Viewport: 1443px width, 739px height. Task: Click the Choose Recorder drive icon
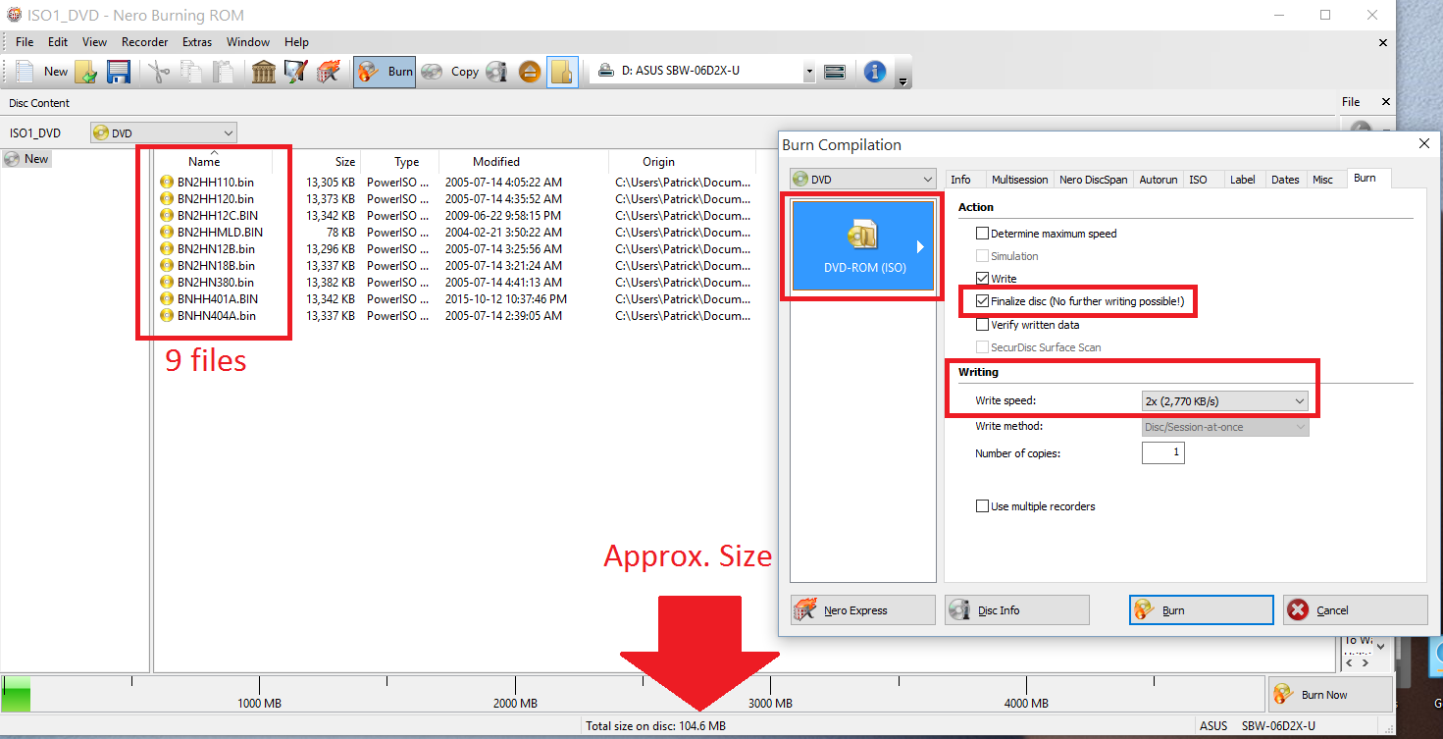(x=835, y=72)
